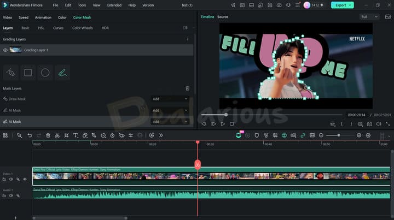Switch to the Animation tab
The image size is (394, 220).
[43, 17]
